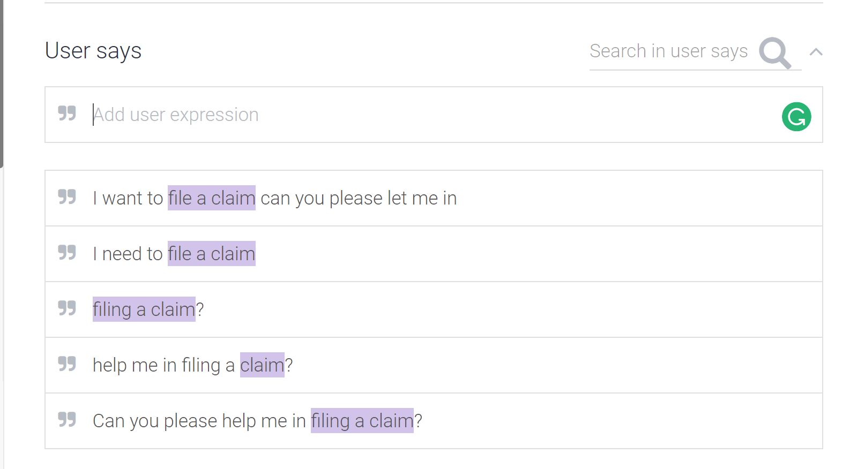Click quote icon on 'I want to file a claim' row
The image size is (857, 469).
click(x=67, y=197)
